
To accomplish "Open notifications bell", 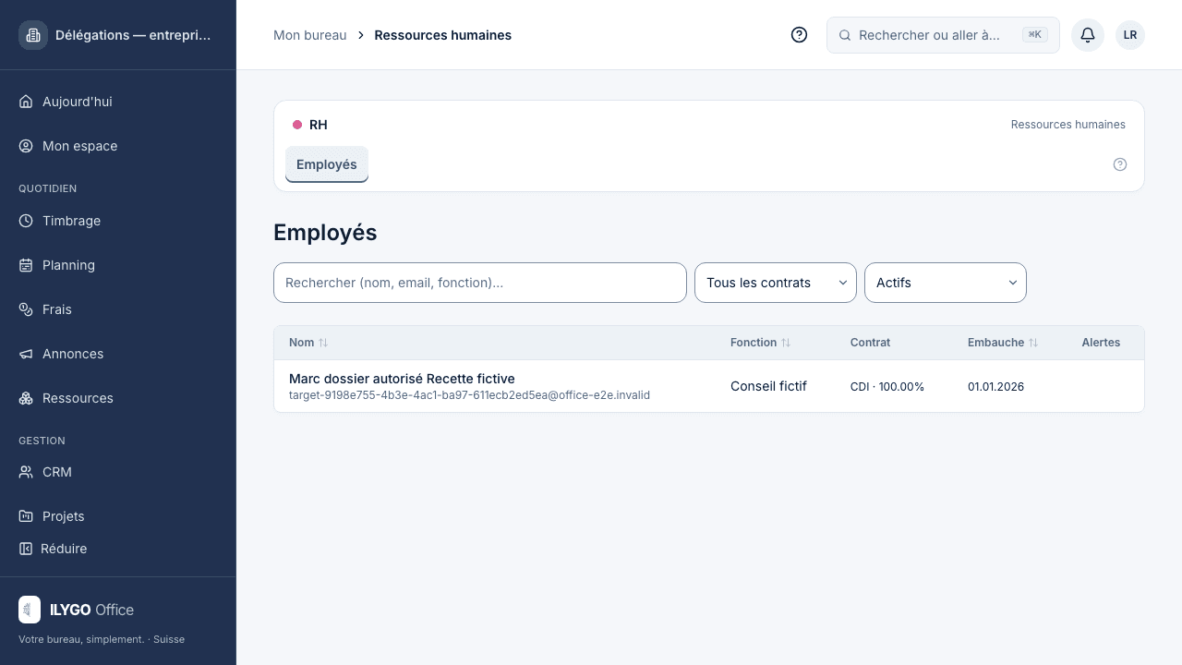I will coord(1088,35).
